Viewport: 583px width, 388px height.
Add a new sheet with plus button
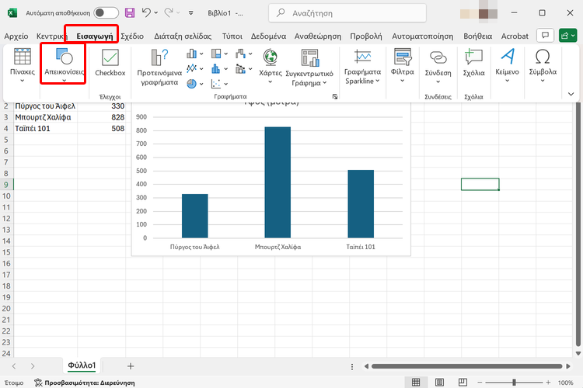pyautogui.click(x=131, y=366)
